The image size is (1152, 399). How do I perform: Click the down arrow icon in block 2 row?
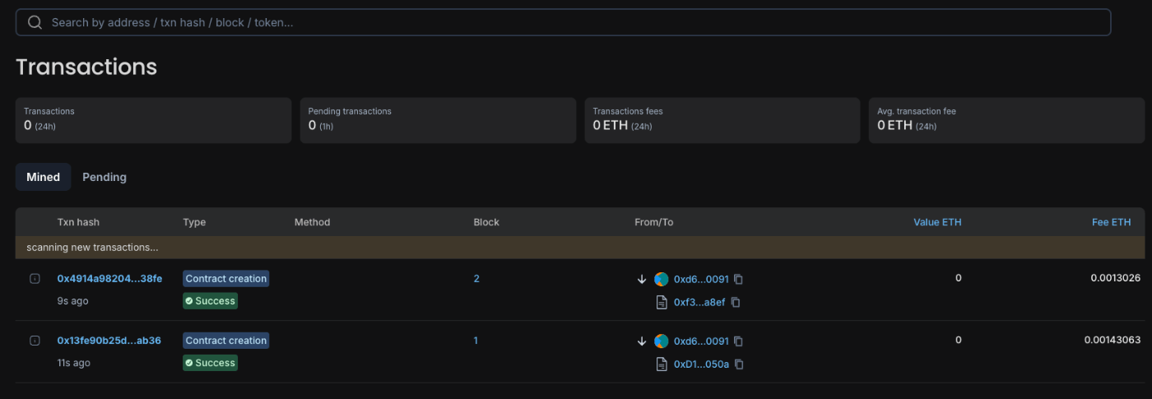[642, 280]
